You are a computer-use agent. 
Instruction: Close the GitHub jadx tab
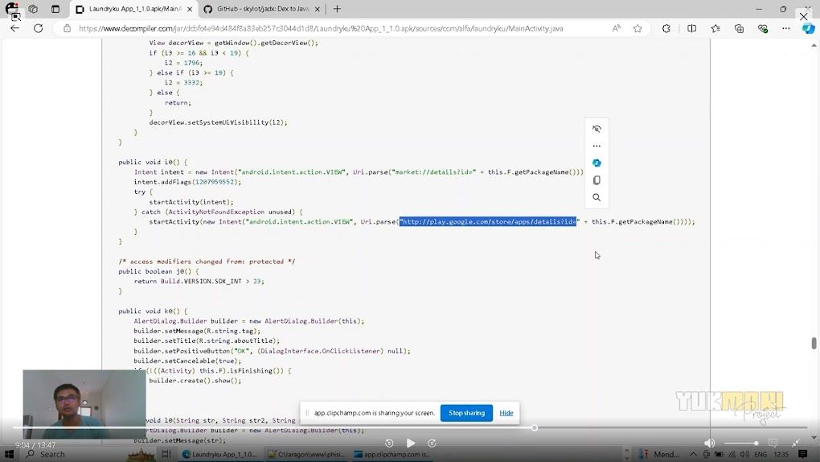click(x=318, y=9)
